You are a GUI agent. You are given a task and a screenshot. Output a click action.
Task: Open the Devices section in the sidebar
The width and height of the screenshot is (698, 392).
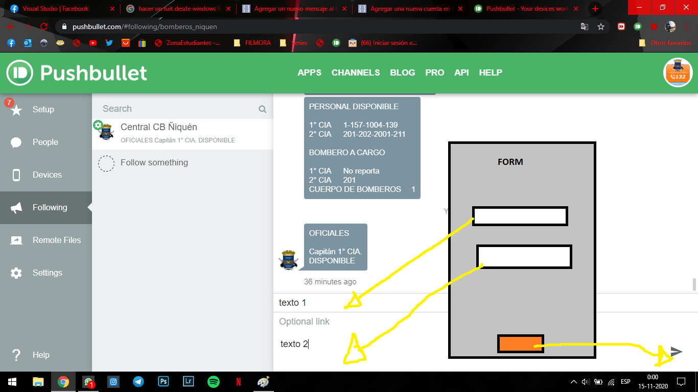(x=46, y=175)
